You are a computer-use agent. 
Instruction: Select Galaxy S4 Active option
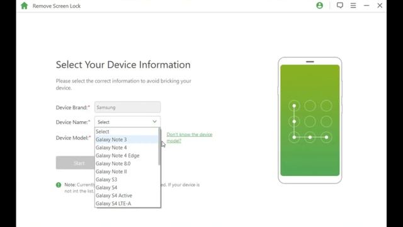[x=127, y=195]
